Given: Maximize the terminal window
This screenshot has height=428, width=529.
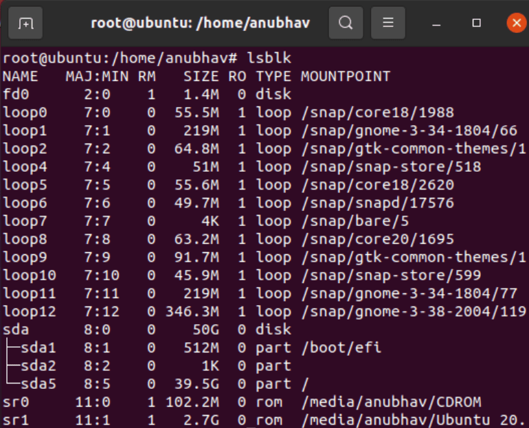Looking at the screenshot, I should click(x=476, y=23).
